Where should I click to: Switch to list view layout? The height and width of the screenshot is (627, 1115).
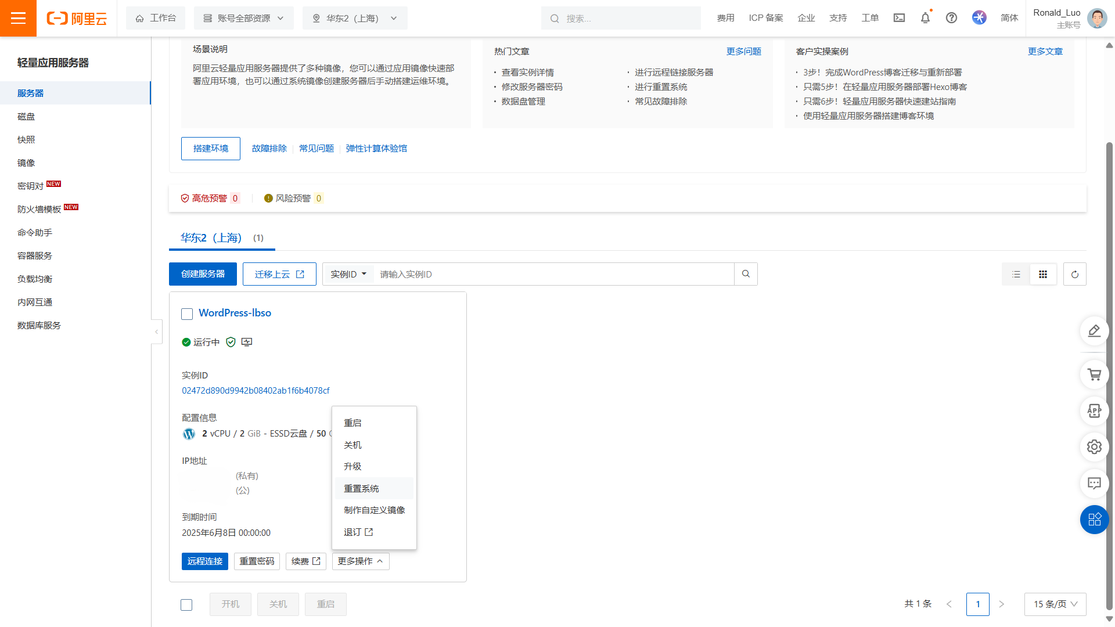tap(1016, 274)
